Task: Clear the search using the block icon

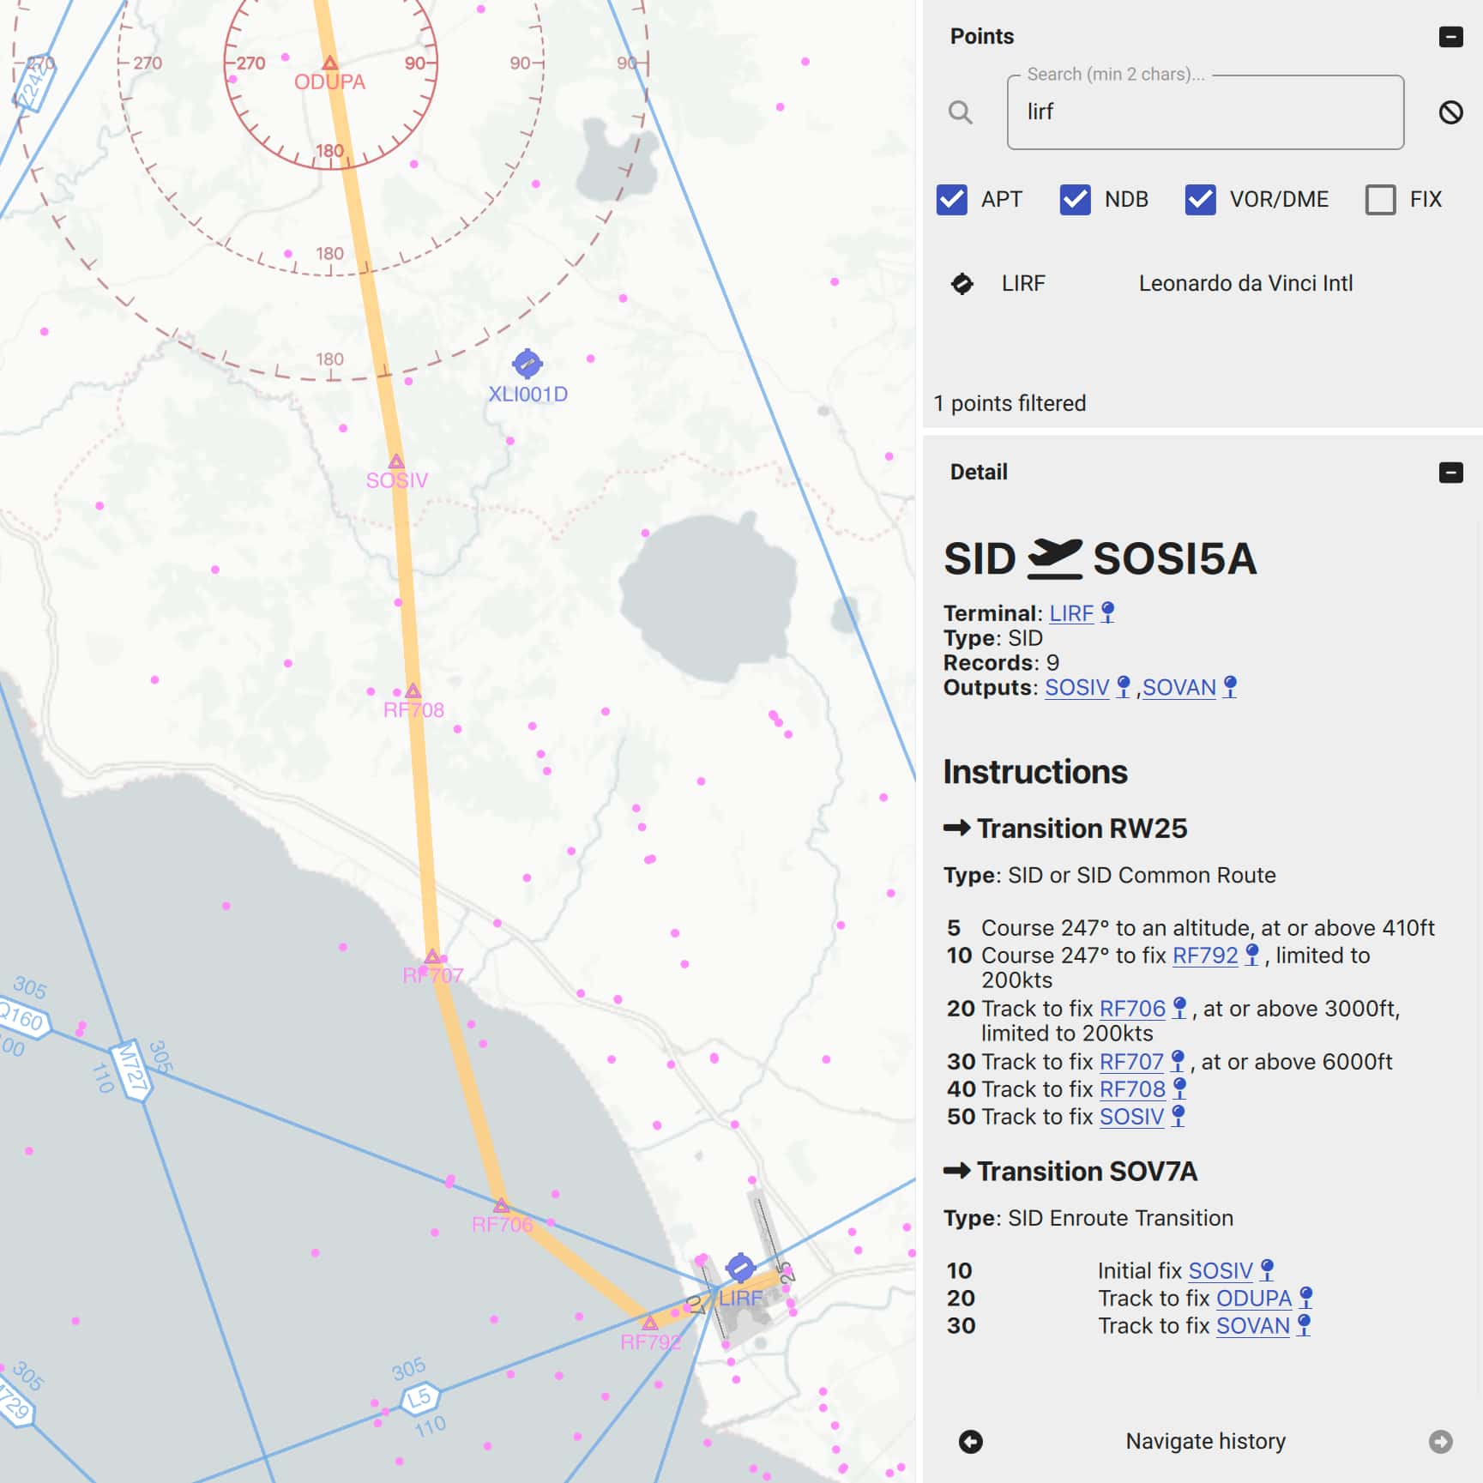Action: coord(1451,112)
